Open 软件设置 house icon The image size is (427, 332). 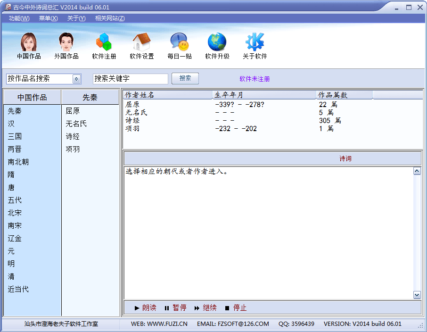[142, 46]
